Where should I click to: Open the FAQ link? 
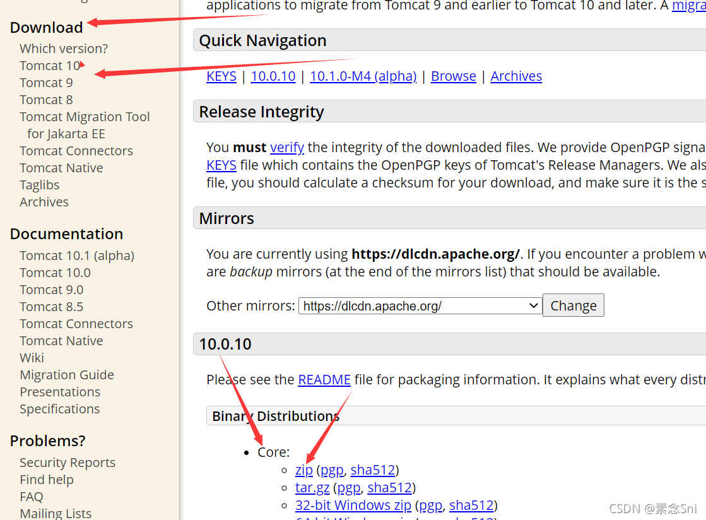pyautogui.click(x=32, y=497)
